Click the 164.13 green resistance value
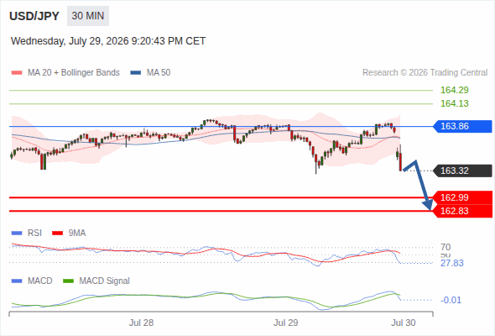Image resolution: width=495 pixels, height=336 pixels. [454, 103]
